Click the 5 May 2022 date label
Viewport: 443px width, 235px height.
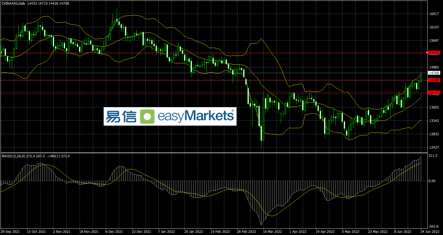pyautogui.click(x=351, y=232)
